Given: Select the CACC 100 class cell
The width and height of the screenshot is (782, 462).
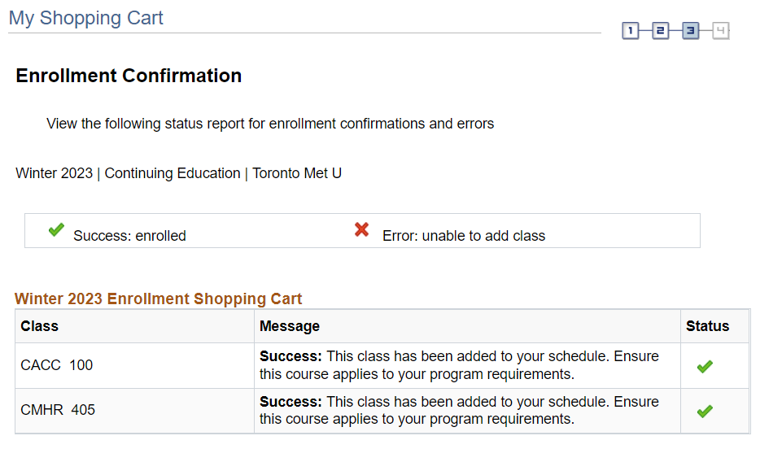Looking at the screenshot, I should point(57,365).
